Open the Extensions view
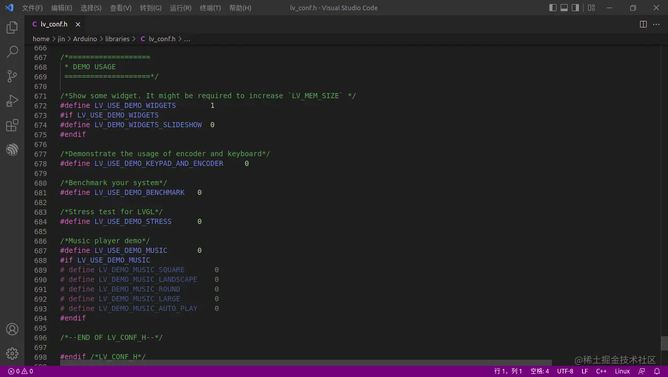Viewport: 668px width, 377px height. coord(12,125)
